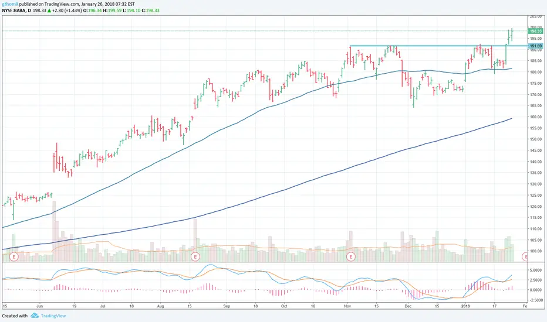The width and height of the screenshot is (547, 322).
Task: Click the 165.00 price axis label
Action: [536, 105]
